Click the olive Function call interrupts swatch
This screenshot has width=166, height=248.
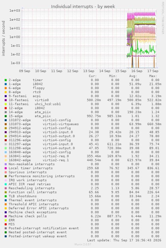[6, 192]
